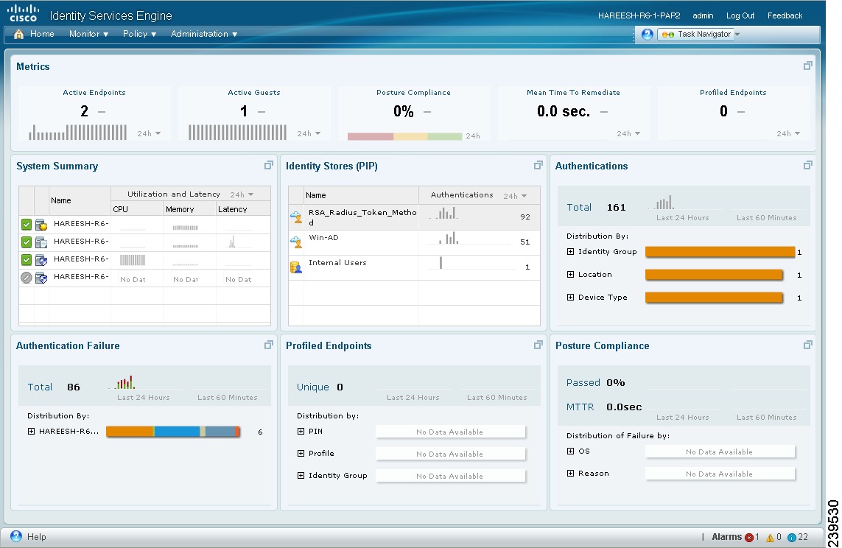
Task: Open the Monitor menu
Action: [88, 34]
